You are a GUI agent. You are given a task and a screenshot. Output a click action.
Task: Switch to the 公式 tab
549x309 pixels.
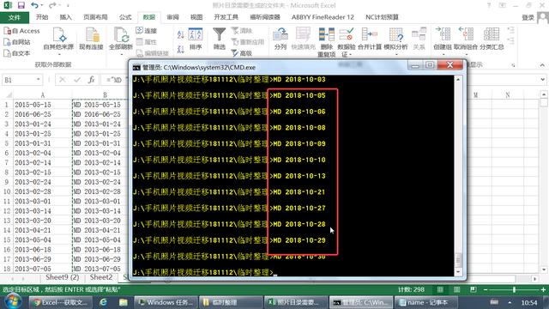click(x=125, y=17)
